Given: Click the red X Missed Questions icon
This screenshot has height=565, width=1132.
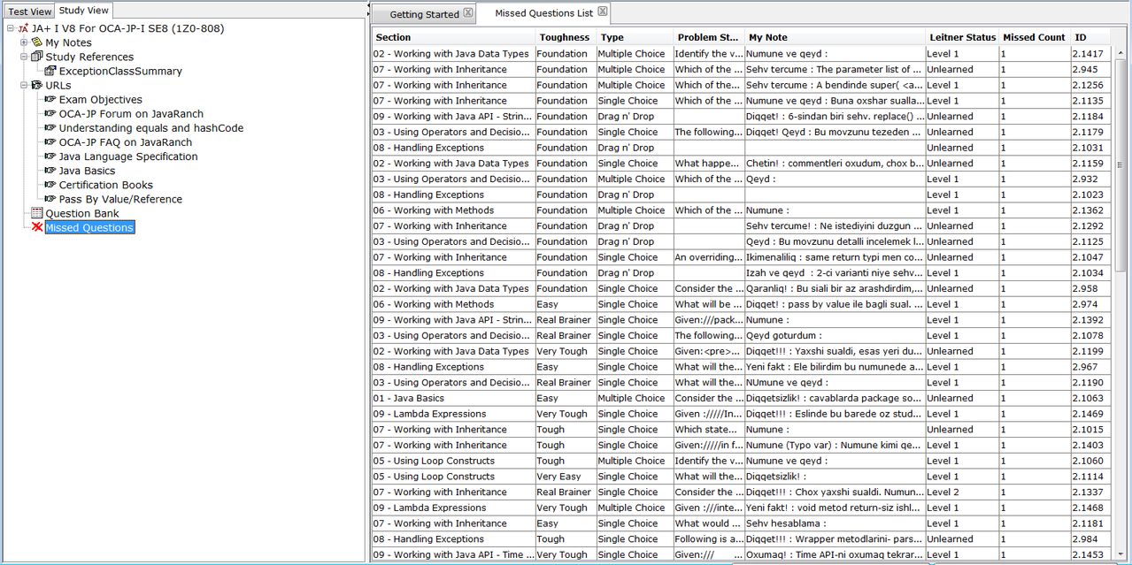Looking at the screenshot, I should pos(36,227).
